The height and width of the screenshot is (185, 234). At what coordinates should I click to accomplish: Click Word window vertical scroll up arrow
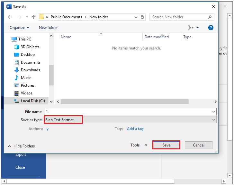230,15
